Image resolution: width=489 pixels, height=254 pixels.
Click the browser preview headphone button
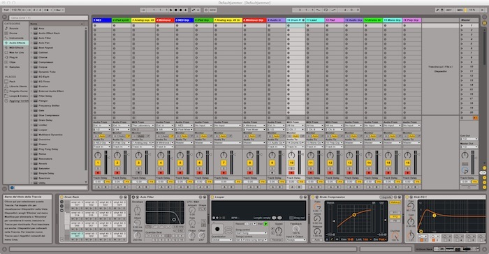pos(12,188)
